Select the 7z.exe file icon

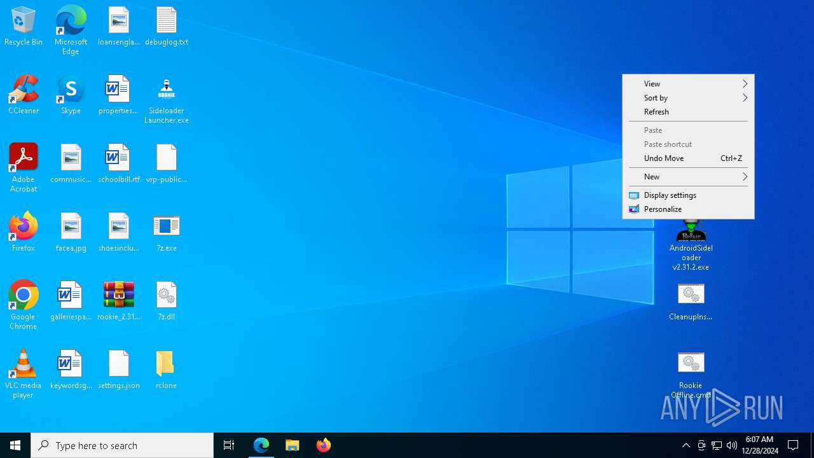(x=167, y=233)
